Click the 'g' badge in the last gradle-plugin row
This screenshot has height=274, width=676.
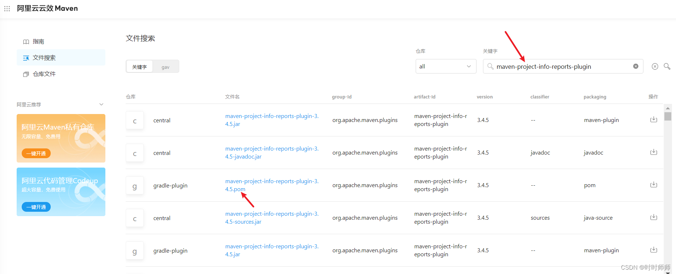click(x=135, y=251)
